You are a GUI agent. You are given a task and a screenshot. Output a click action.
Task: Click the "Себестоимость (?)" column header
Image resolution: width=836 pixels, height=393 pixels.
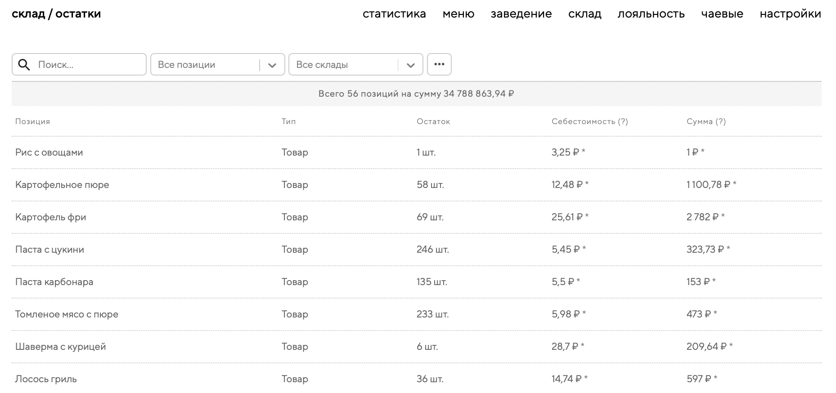point(589,121)
